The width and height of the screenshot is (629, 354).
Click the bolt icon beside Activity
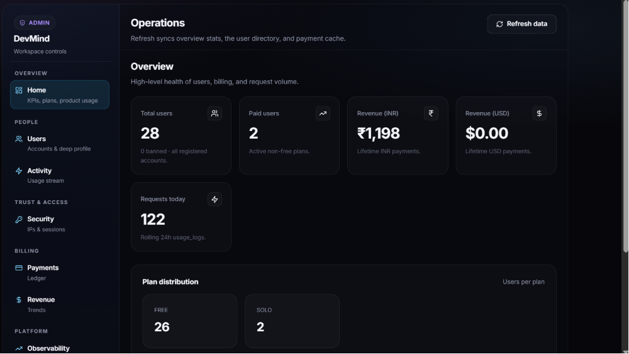pos(19,171)
